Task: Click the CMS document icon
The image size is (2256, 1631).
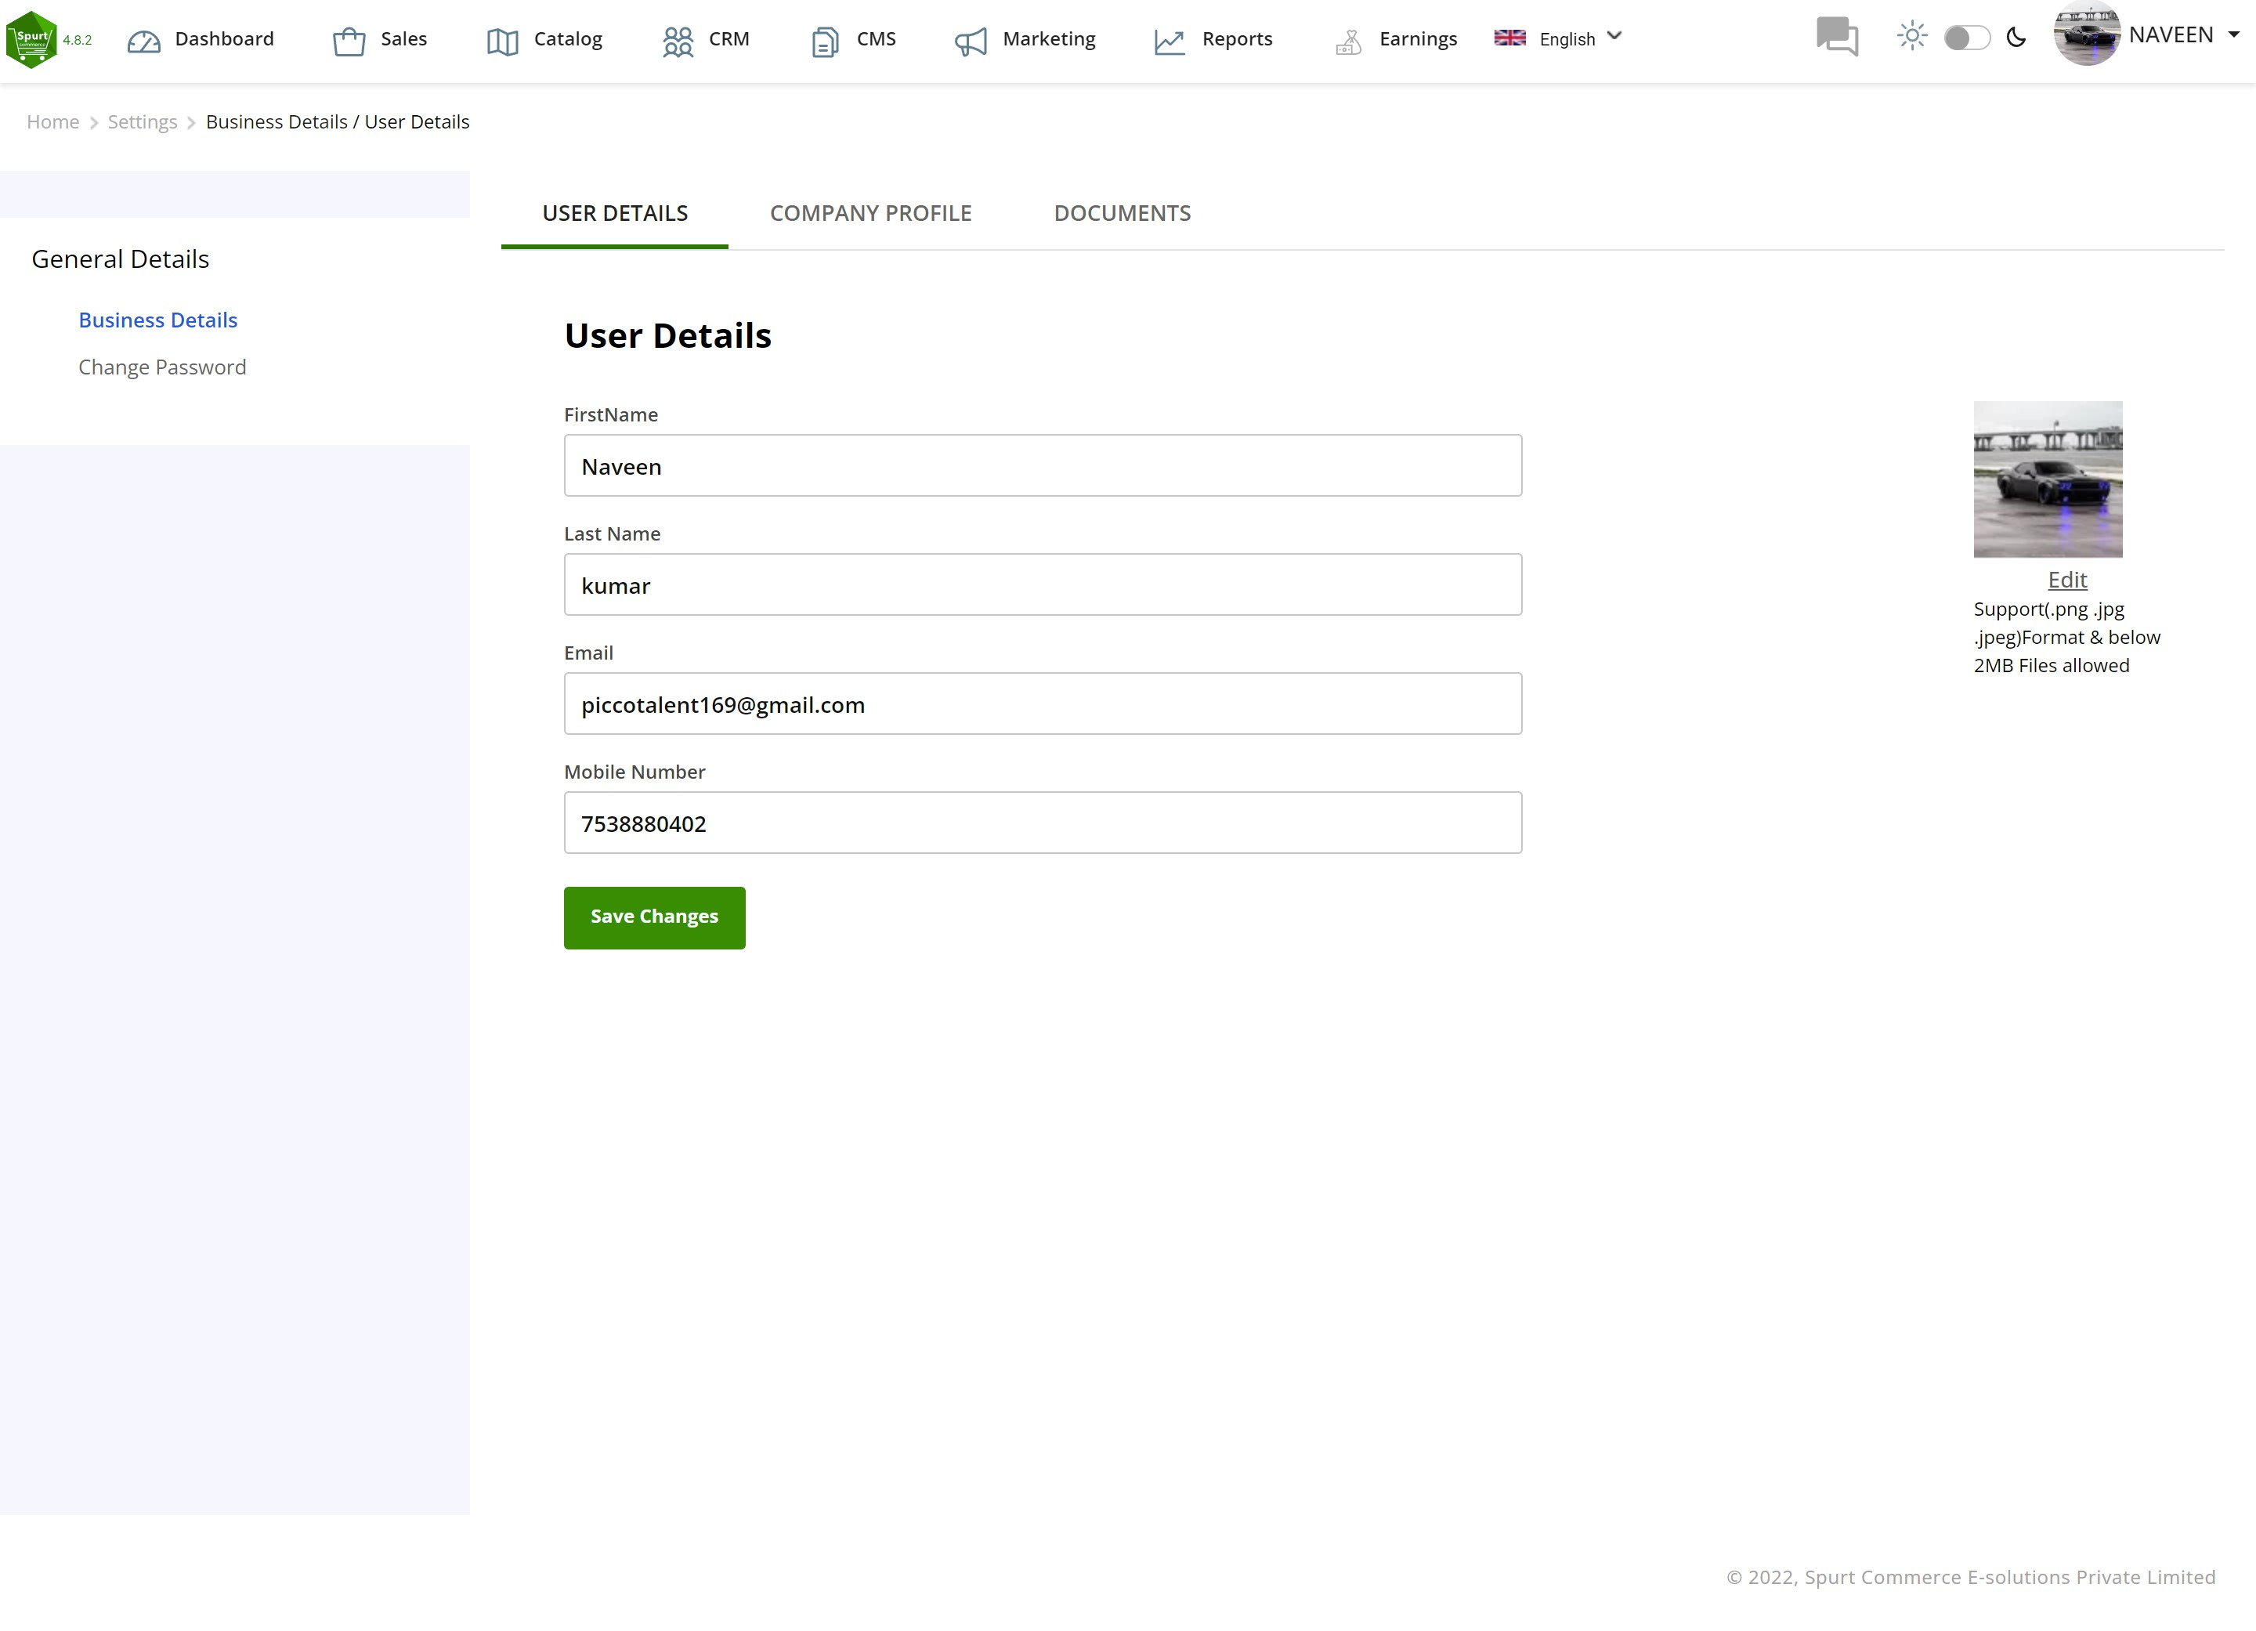Action: (826, 42)
